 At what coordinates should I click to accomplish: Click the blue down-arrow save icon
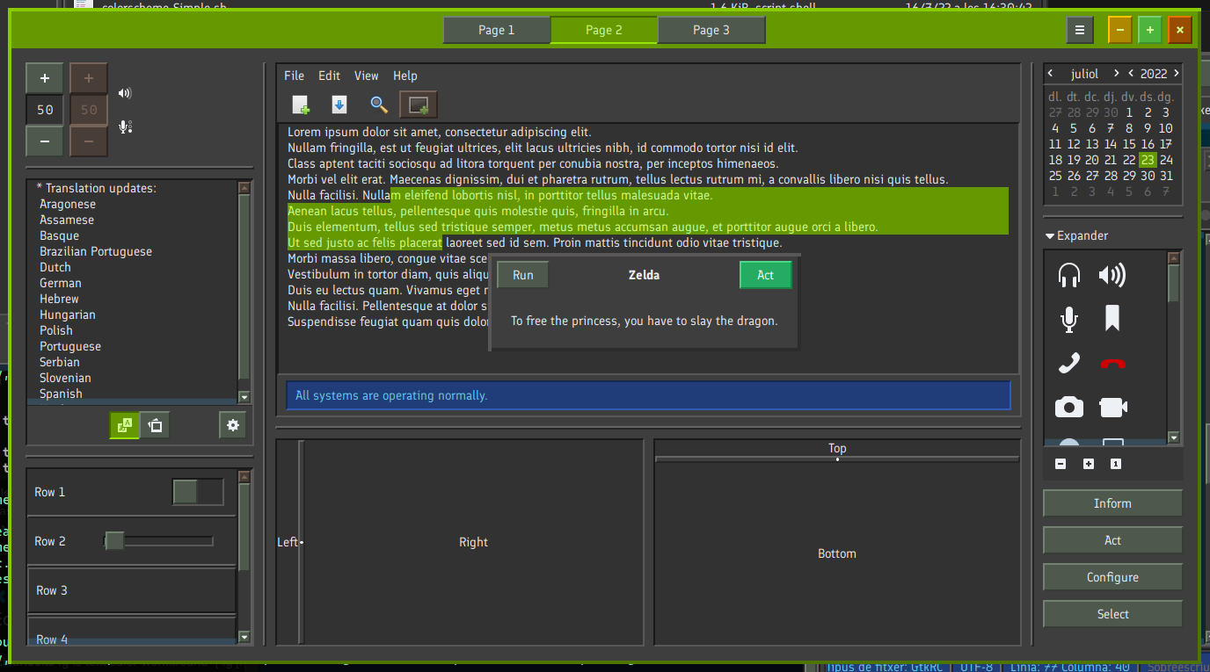(x=339, y=105)
